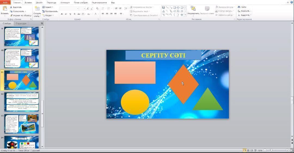294x153 pixels.
Task: Toggle bold (Ж) formatting
Action: (62, 14)
